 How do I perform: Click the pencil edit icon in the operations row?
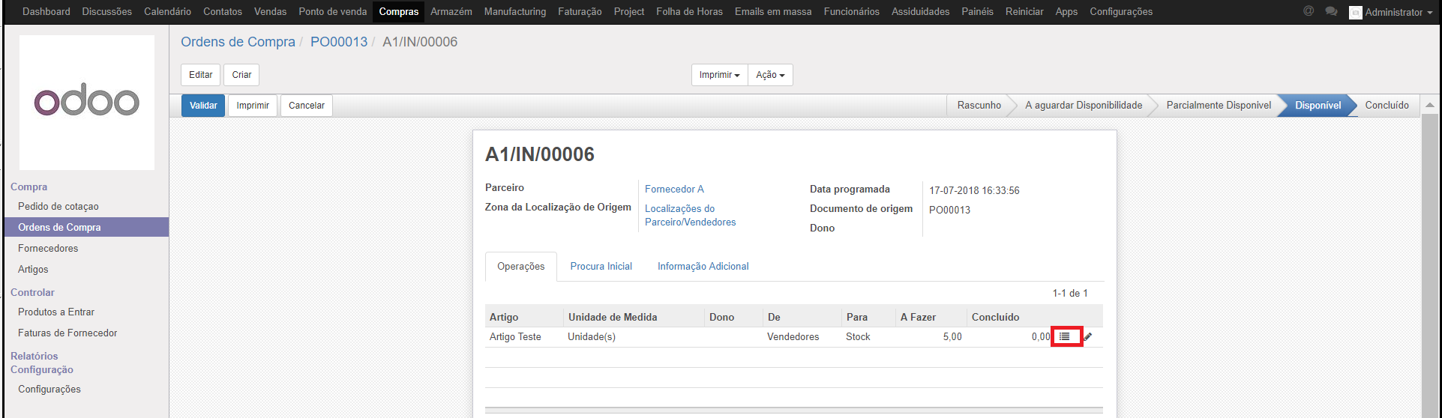tap(1088, 337)
